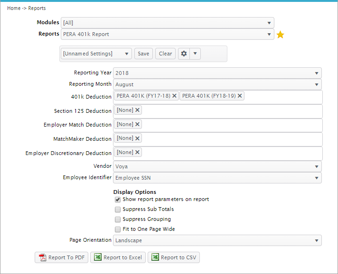Open the Reporting Year dropdown
Viewport: 338px width, 274px height.
(x=217, y=73)
